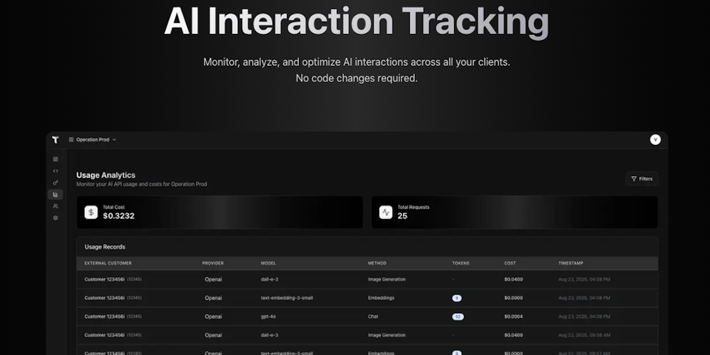This screenshot has width=710, height=355.
Task: Click the Model column header
Action: (x=268, y=263)
